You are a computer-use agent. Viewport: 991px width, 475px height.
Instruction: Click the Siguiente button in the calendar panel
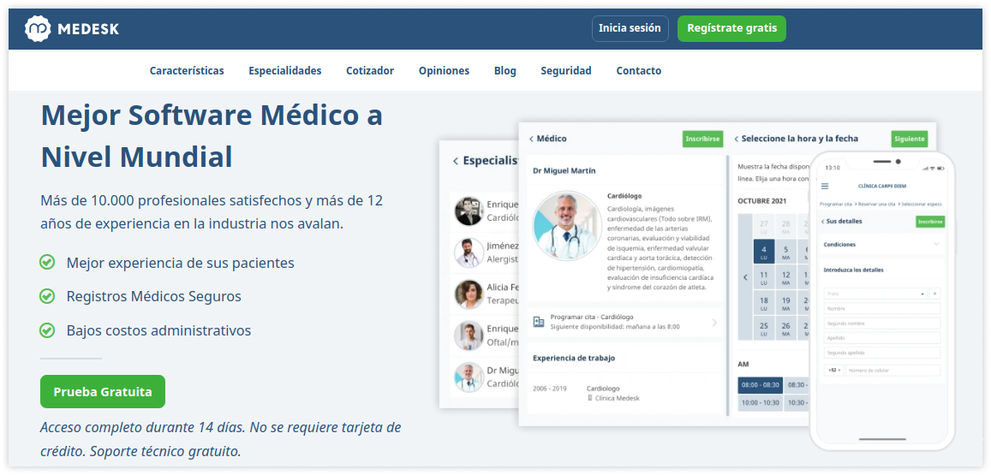click(910, 139)
